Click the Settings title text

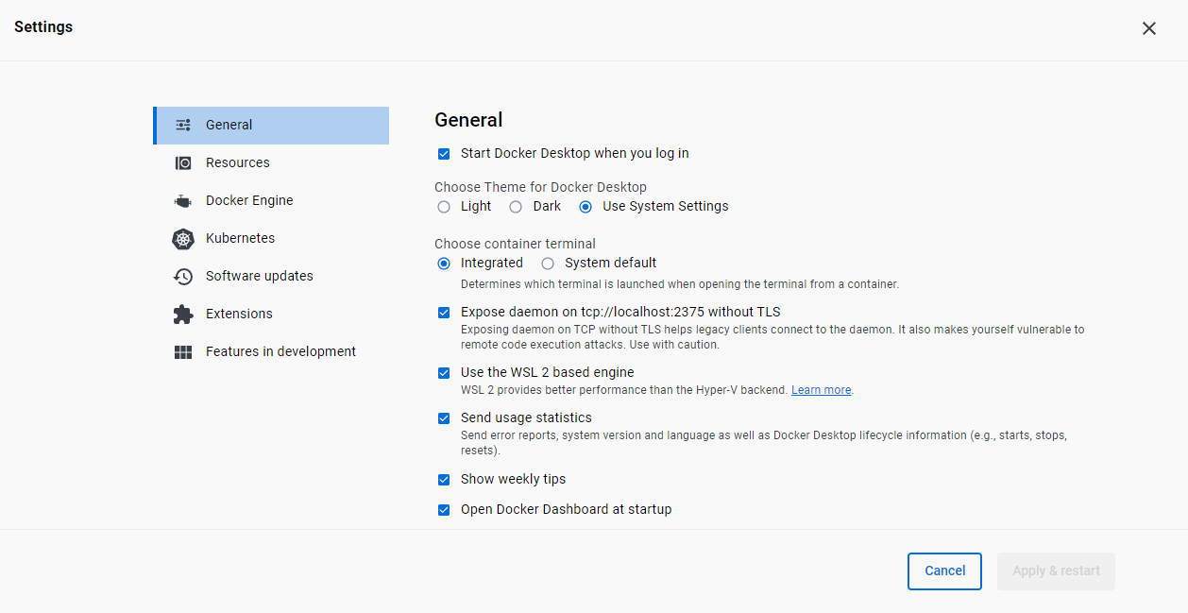(x=43, y=27)
